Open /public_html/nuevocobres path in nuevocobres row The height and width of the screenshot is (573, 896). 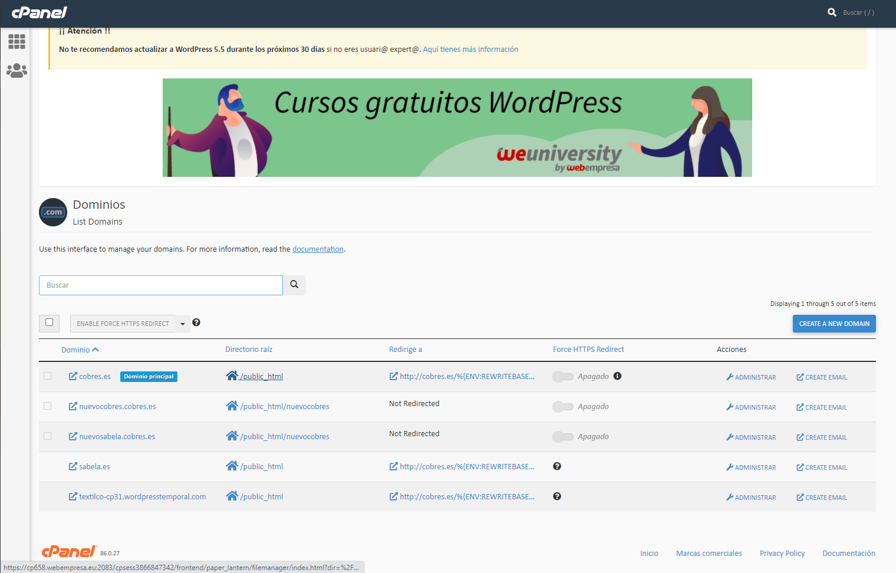(285, 406)
